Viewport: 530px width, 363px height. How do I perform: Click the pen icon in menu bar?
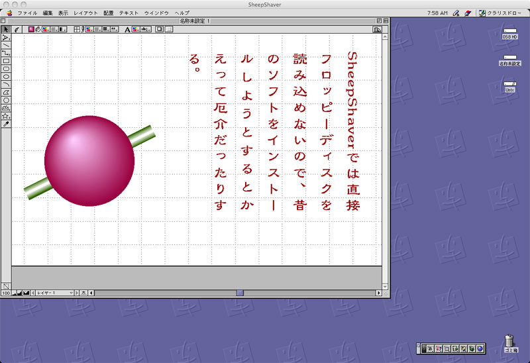[456, 13]
